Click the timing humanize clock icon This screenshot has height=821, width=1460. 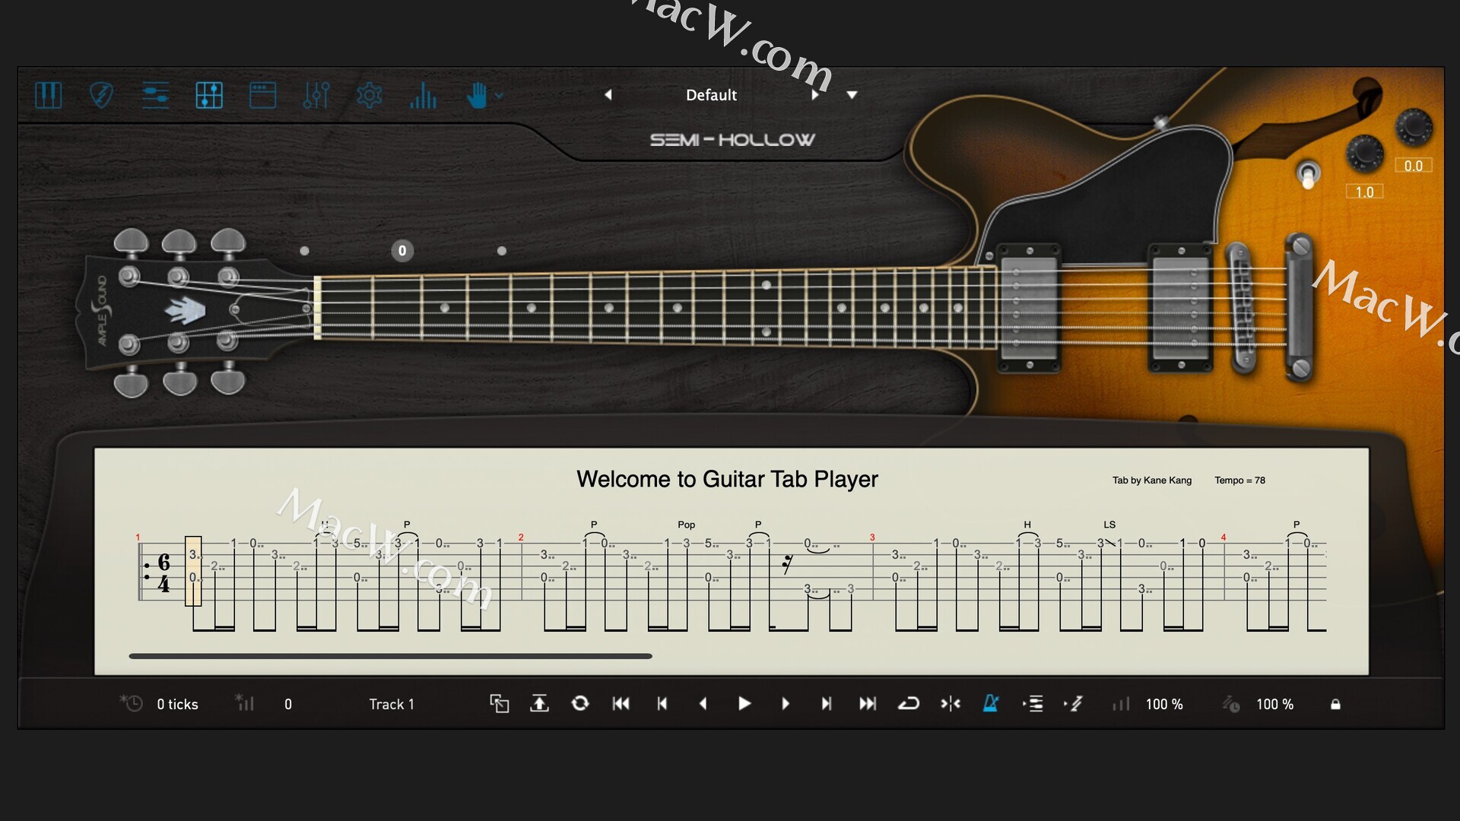pos(131,703)
